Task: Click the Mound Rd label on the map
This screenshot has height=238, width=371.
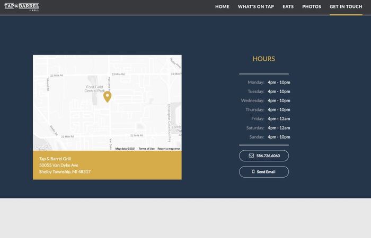Action: [x=48, y=85]
